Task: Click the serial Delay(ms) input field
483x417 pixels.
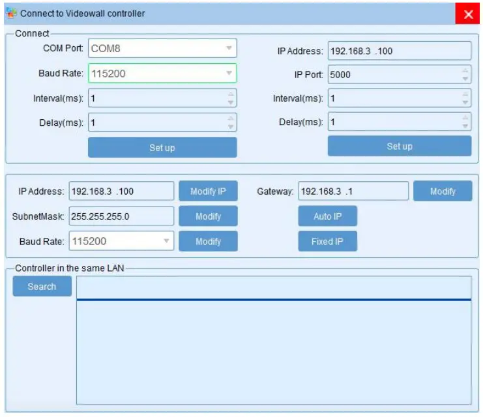Action: point(162,122)
